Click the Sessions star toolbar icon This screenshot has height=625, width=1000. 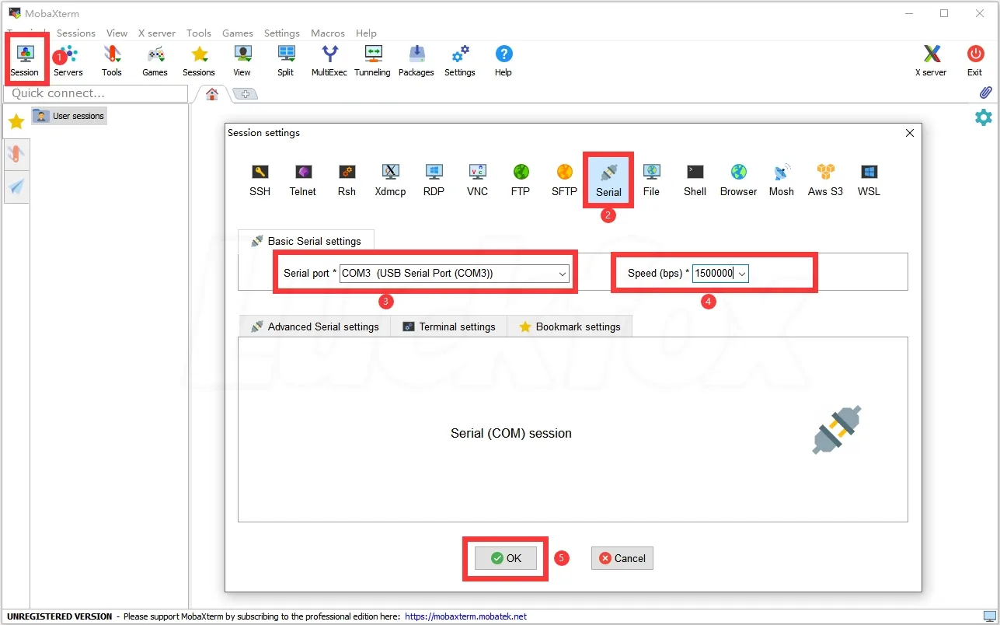click(x=199, y=61)
